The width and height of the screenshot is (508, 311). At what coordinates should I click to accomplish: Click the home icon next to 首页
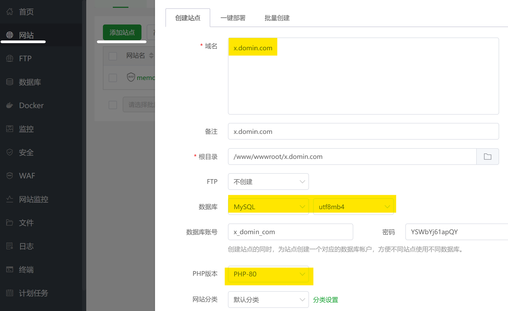coord(10,12)
